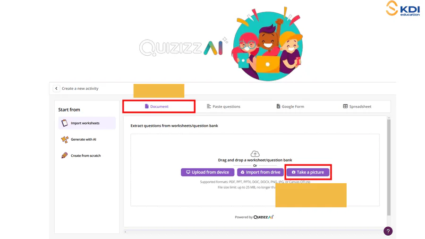Switch to the Document tab

[x=159, y=106]
